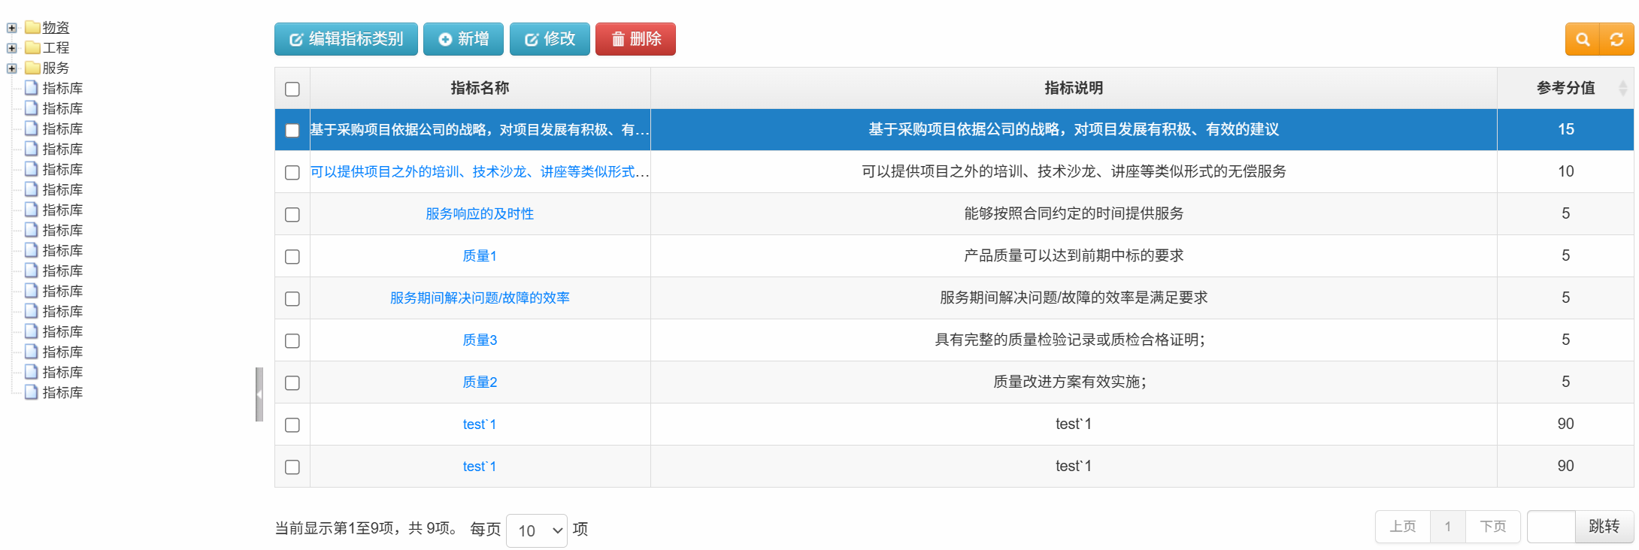The height and width of the screenshot is (550, 1639).
Task: Open 编辑指标类别 edit category button
Action: point(346,39)
